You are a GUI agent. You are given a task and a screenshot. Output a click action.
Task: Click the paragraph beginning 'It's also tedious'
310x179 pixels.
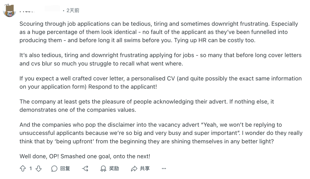pos(160,59)
